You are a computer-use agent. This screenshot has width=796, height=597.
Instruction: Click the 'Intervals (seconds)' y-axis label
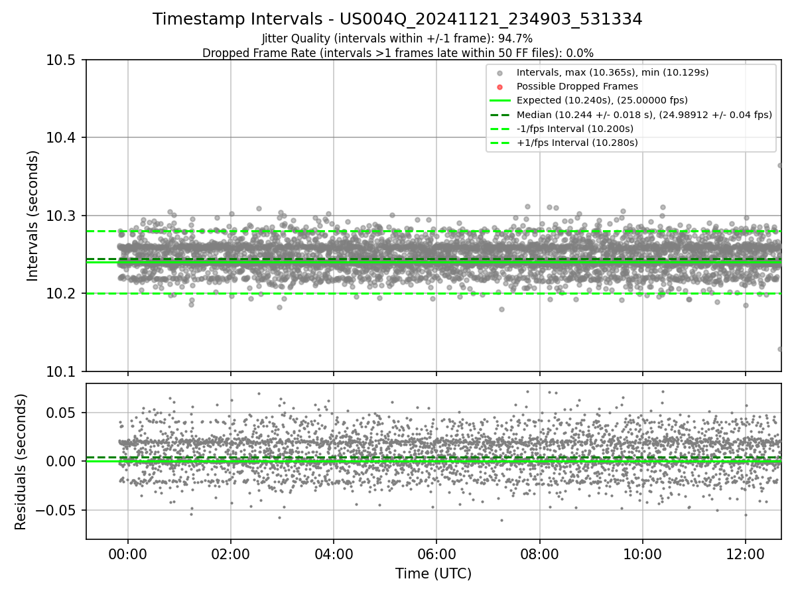point(33,216)
